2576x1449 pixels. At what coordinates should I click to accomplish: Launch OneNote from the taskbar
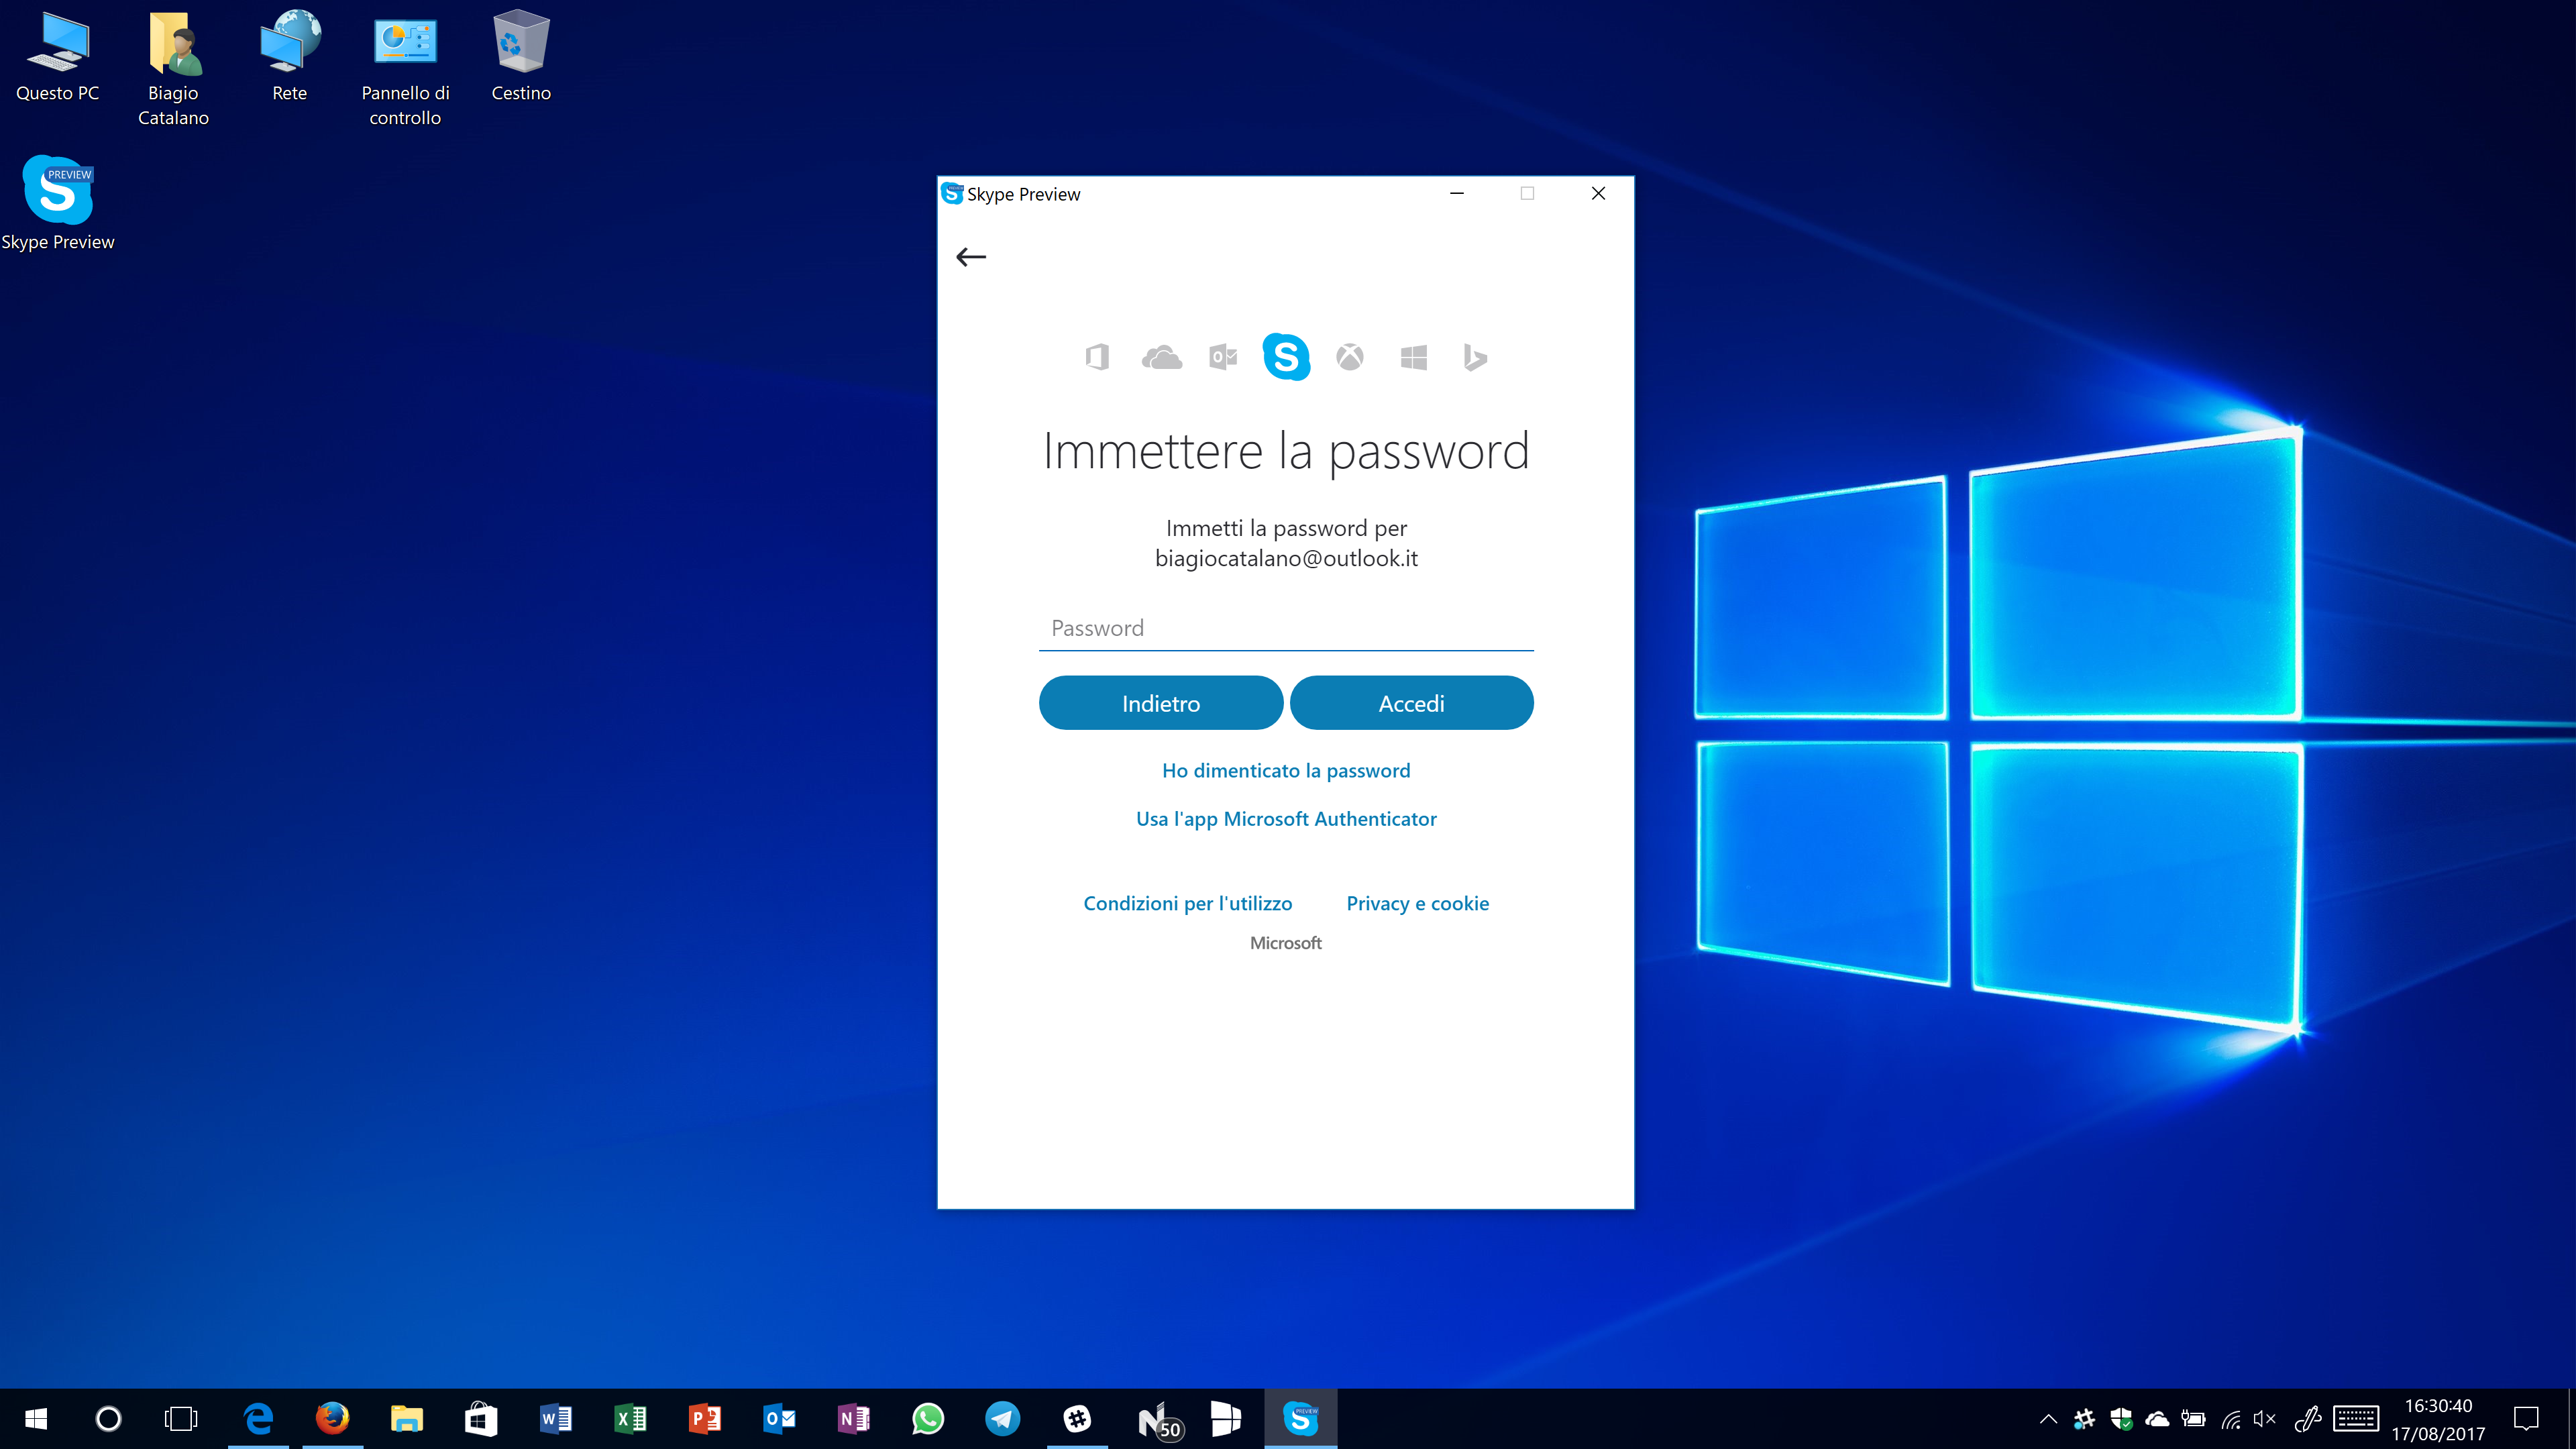point(854,1418)
